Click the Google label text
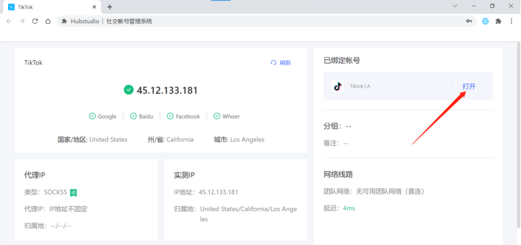This screenshot has width=521, height=245. (x=107, y=117)
